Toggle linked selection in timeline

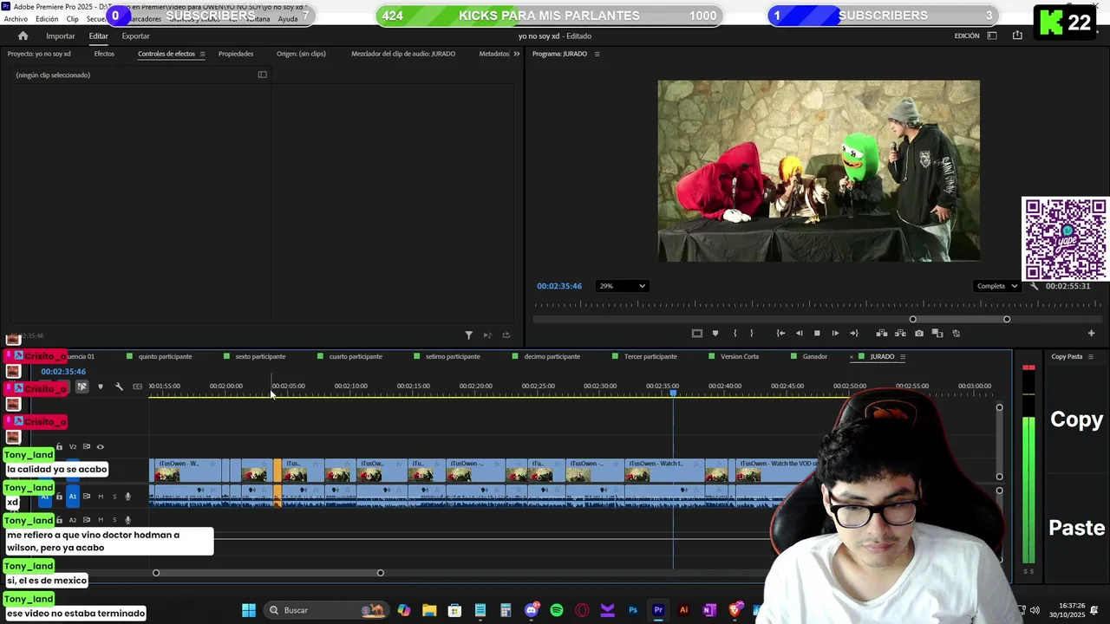coord(82,387)
